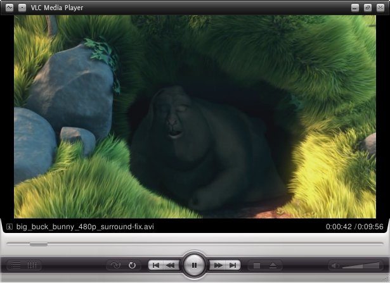Screen dimensions: 390x283
Task: Open the title bar menu arrow
Action: 10,8
